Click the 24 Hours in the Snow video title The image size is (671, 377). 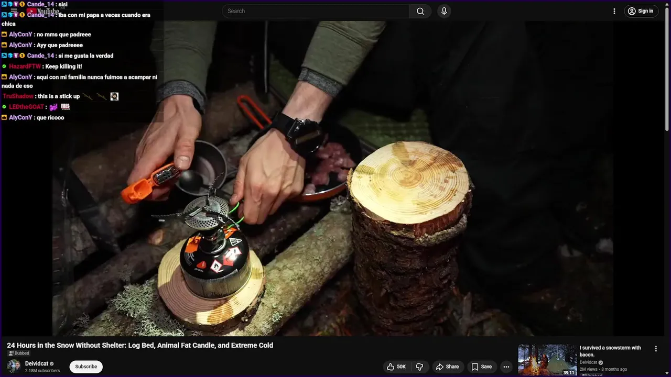[140, 345]
